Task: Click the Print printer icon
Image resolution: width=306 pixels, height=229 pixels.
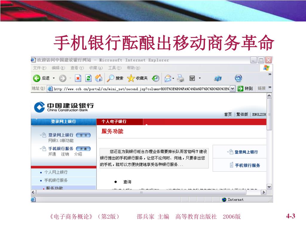Action: 180,78
